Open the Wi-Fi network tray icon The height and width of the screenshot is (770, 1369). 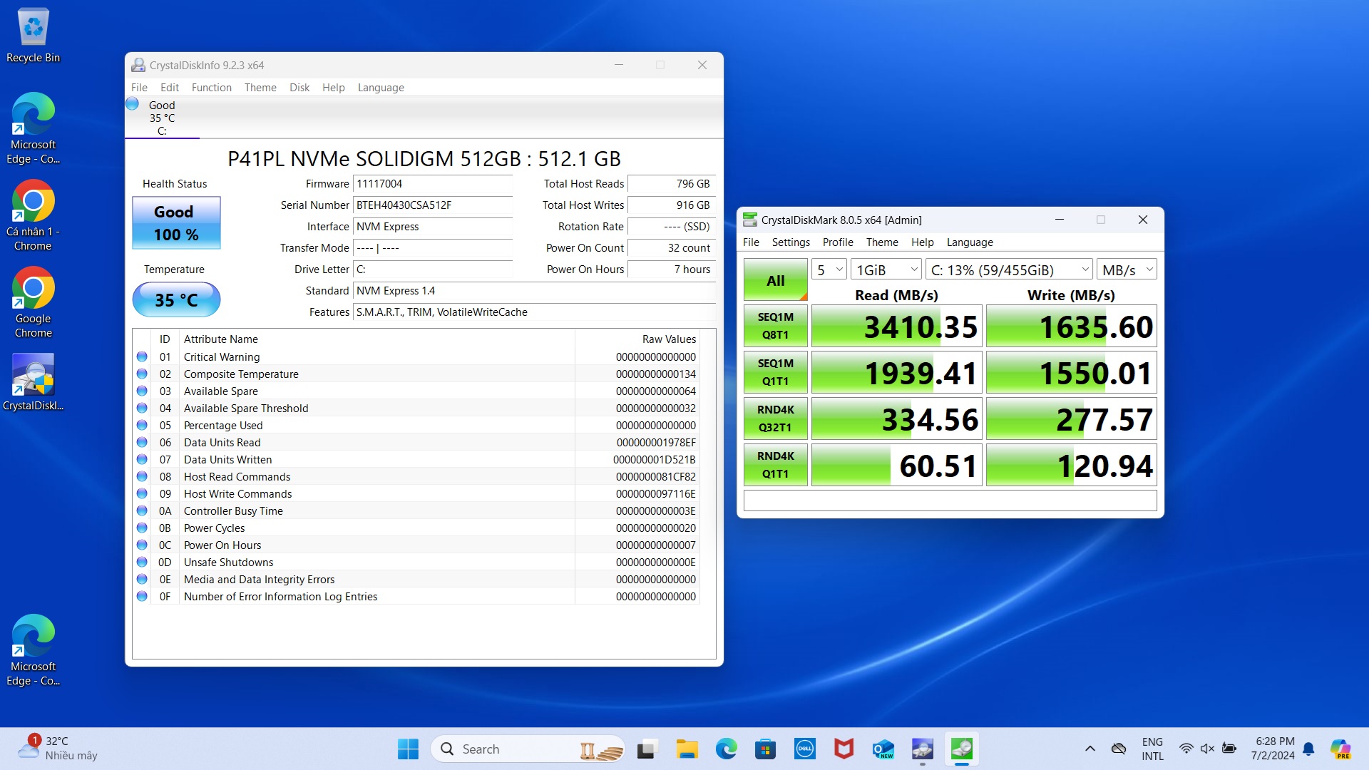click(1186, 749)
